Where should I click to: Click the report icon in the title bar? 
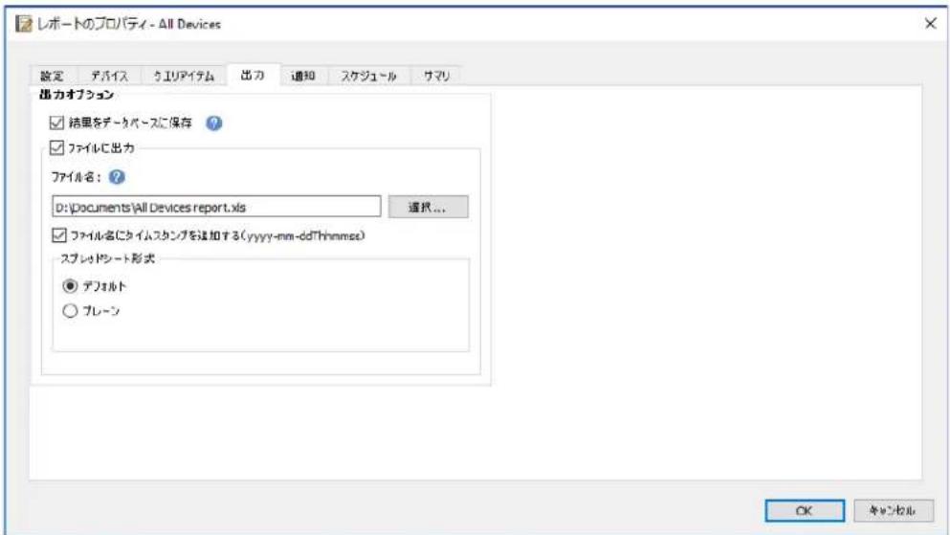[24, 24]
